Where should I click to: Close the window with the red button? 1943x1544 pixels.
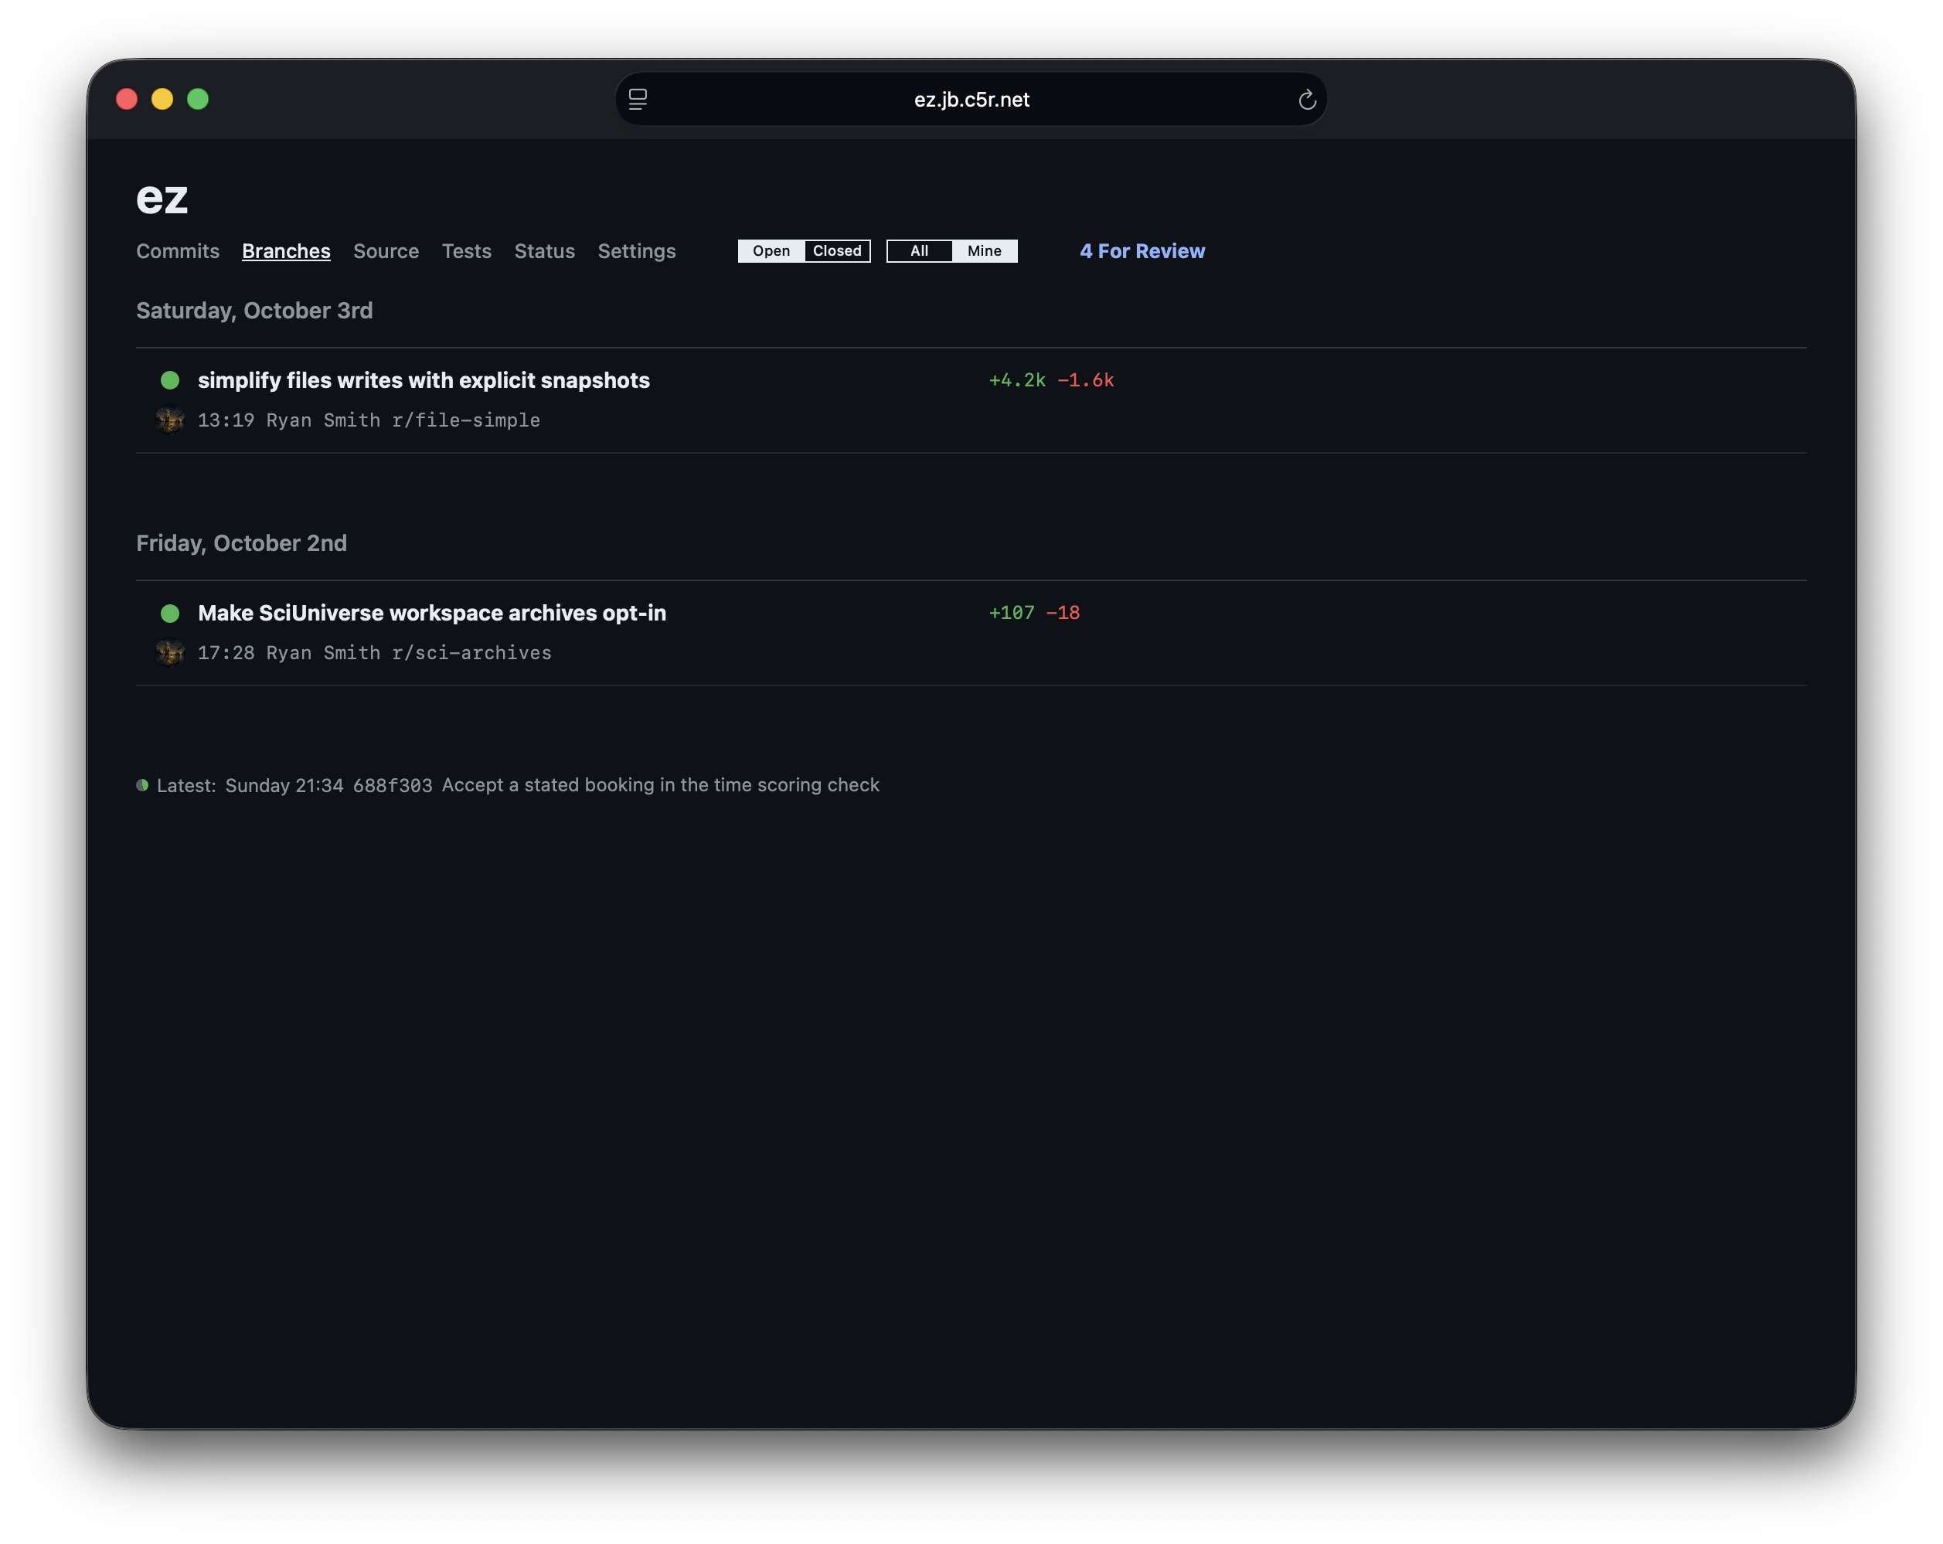click(127, 99)
